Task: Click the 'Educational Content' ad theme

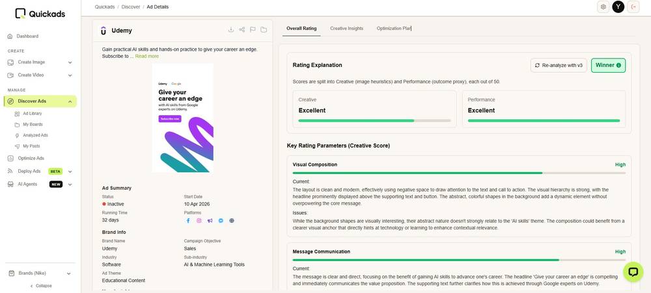Action: (x=124, y=281)
